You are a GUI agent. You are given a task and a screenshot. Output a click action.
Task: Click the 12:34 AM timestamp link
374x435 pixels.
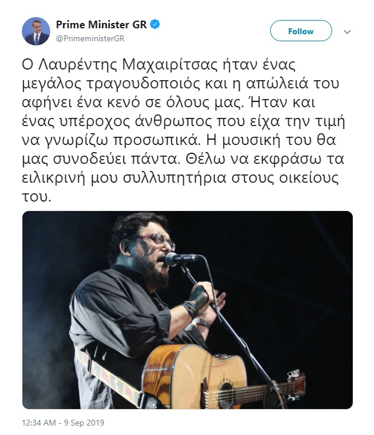[x=39, y=423]
